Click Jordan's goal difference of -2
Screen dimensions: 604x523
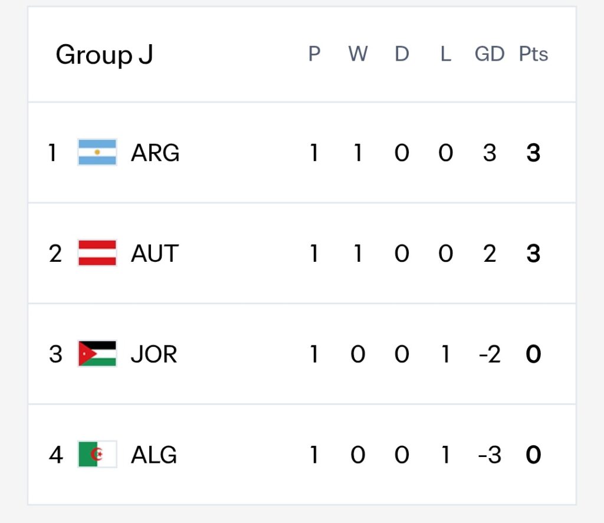[490, 354]
